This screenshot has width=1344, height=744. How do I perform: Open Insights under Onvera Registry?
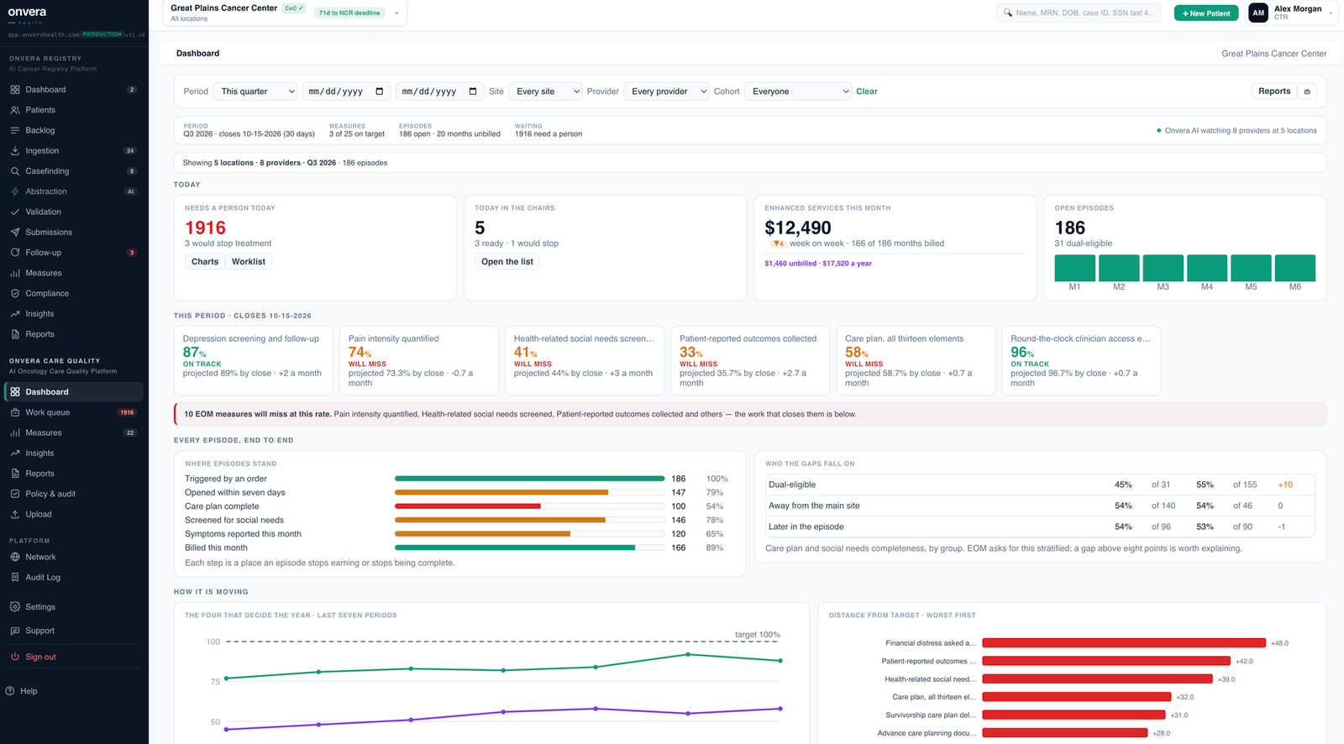click(74, 314)
